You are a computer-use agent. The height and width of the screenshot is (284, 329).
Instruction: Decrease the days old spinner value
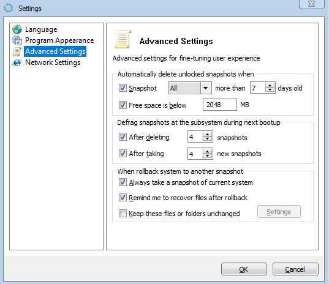tap(270, 90)
